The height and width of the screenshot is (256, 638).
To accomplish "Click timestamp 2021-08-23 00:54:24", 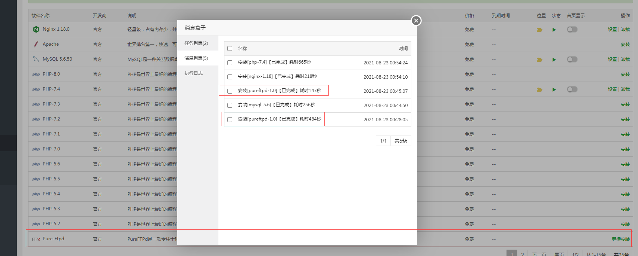I will coord(385,63).
